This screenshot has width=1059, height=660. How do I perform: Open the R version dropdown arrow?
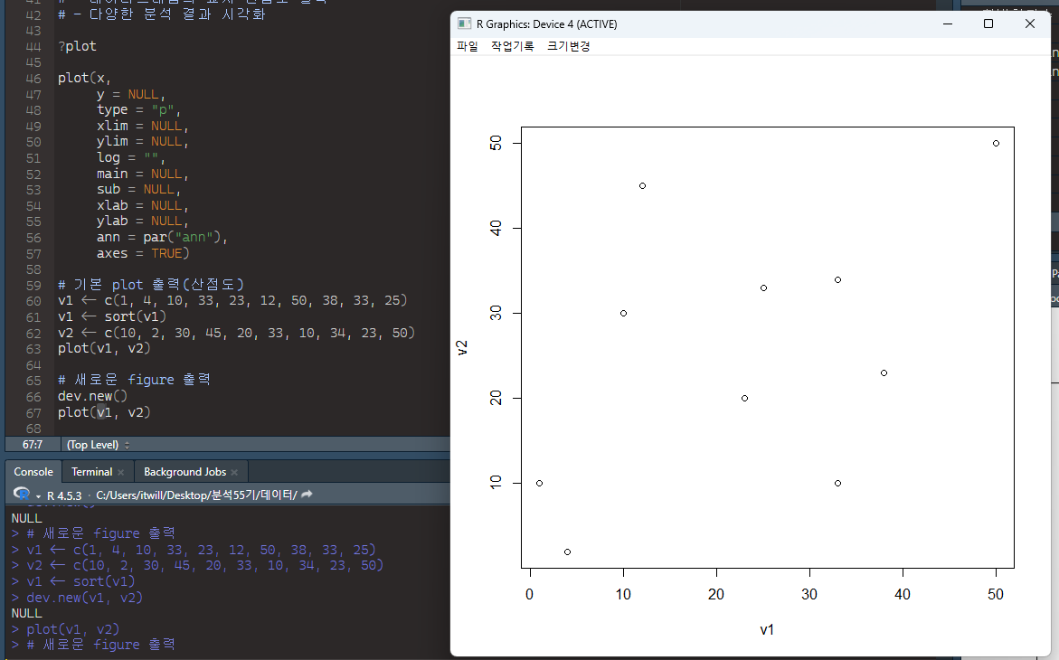(38, 496)
